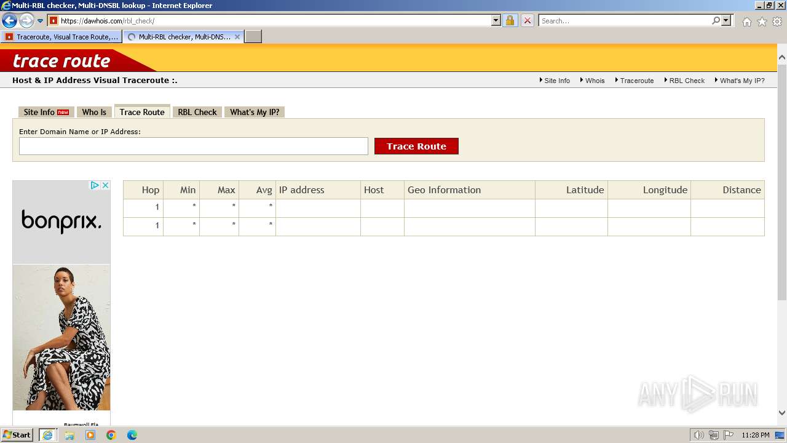Image resolution: width=787 pixels, height=443 pixels.
Task: Select the Site Info tab
Action: point(46,112)
